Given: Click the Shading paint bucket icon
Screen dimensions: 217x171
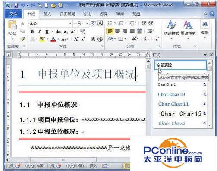Looking at the screenshot, I should click(110, 39).
